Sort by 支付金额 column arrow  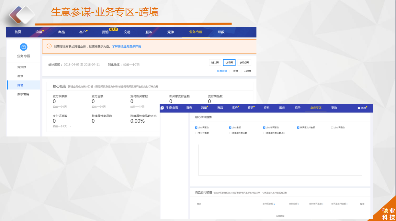click(298, 204)
